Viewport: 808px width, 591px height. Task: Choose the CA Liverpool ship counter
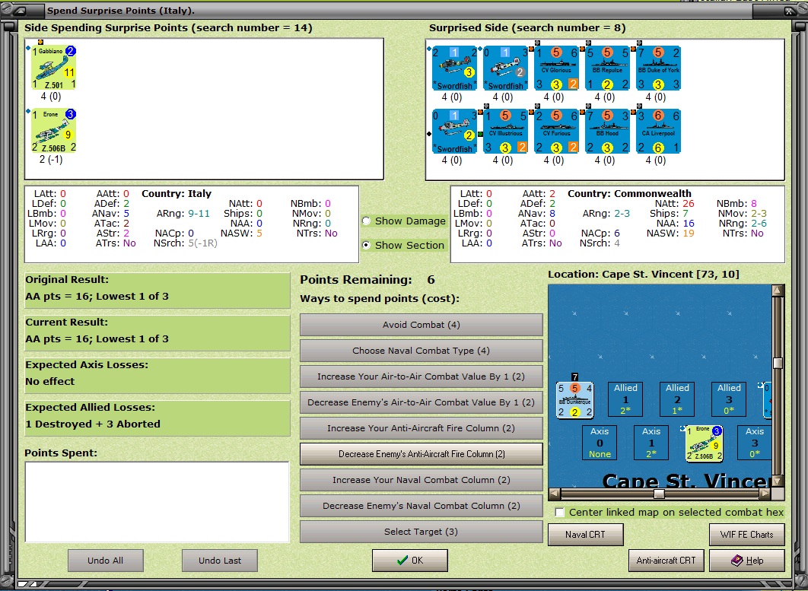658,131
